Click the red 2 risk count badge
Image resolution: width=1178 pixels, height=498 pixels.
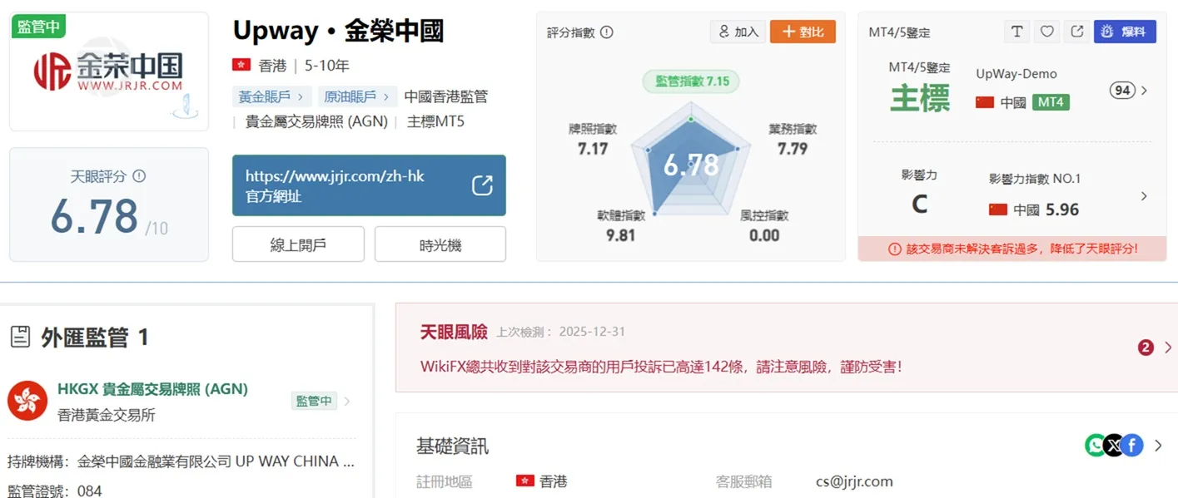tap(1146, 348)
